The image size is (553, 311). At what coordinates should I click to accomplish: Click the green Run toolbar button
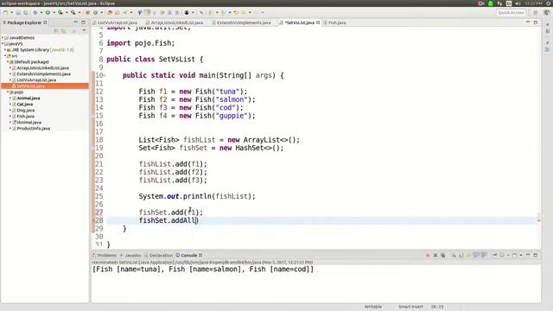point(48,12)
